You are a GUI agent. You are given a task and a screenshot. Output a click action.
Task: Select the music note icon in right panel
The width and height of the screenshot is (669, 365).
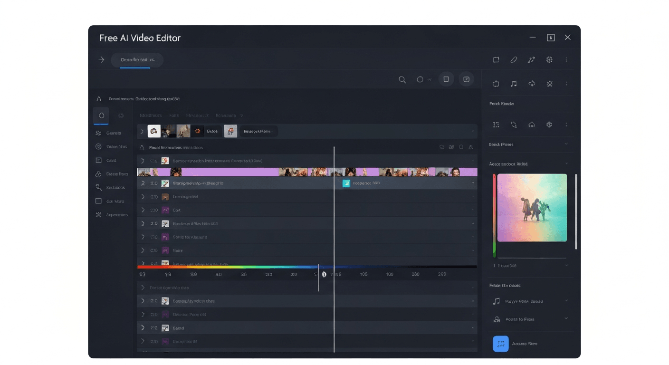click(513, 84)
